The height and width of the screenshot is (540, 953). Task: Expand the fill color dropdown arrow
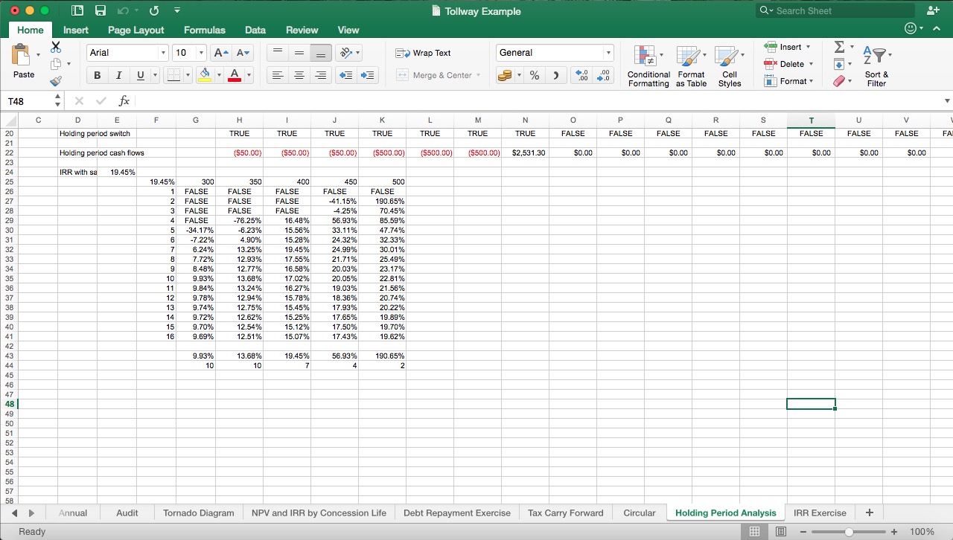(219, 75)
